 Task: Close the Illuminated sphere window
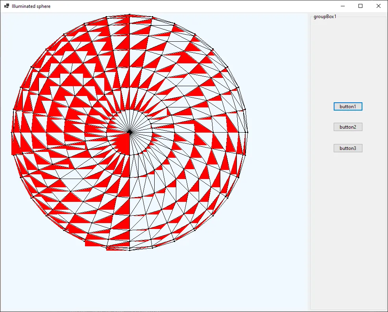[x=379, y=6]
